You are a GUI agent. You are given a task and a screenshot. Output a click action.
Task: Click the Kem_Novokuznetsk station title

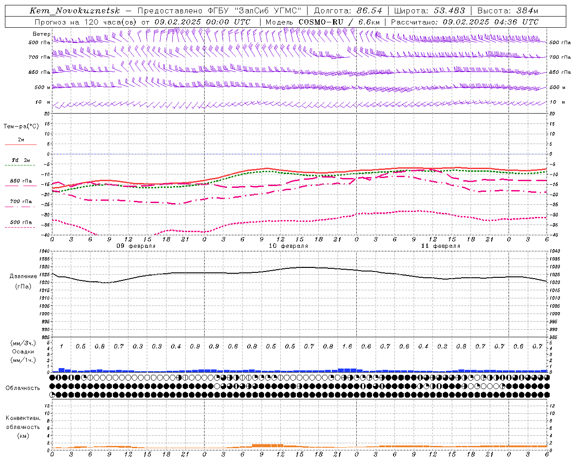[75, 11]
